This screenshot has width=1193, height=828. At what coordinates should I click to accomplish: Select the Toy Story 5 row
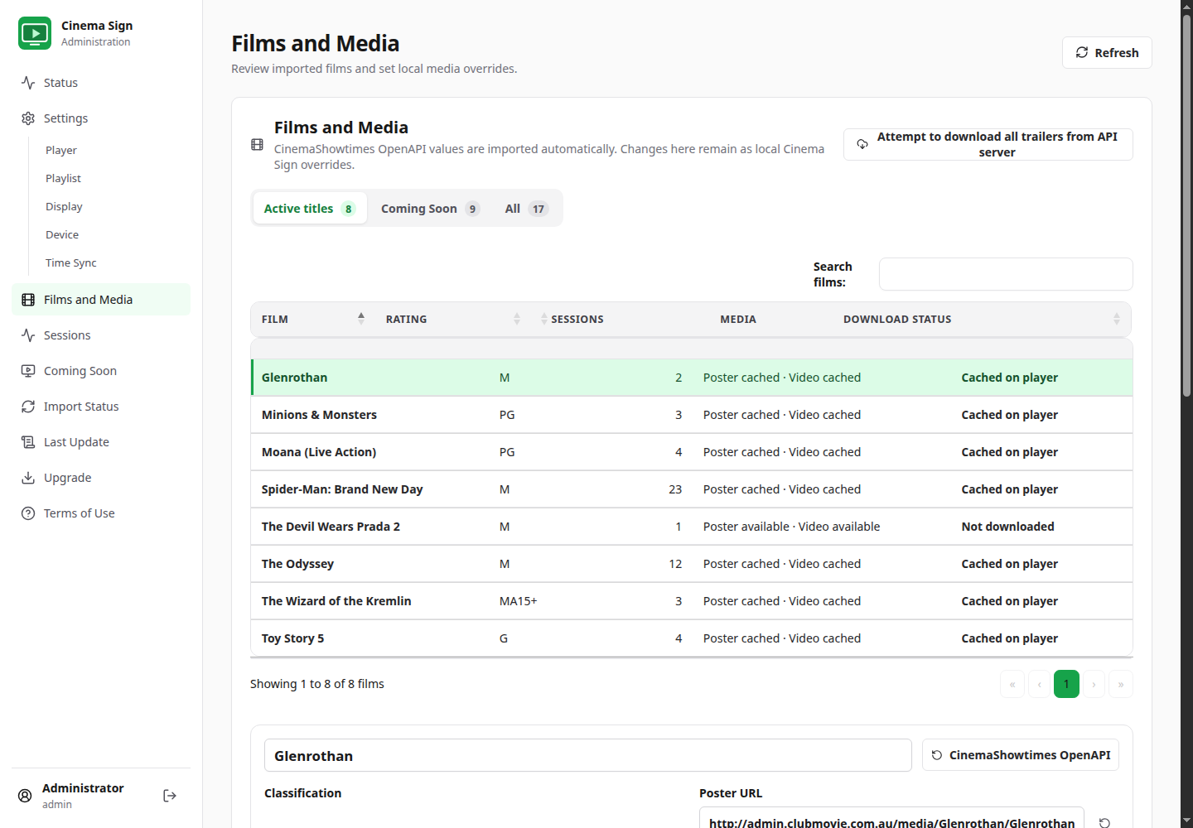[x=692, y=638]
